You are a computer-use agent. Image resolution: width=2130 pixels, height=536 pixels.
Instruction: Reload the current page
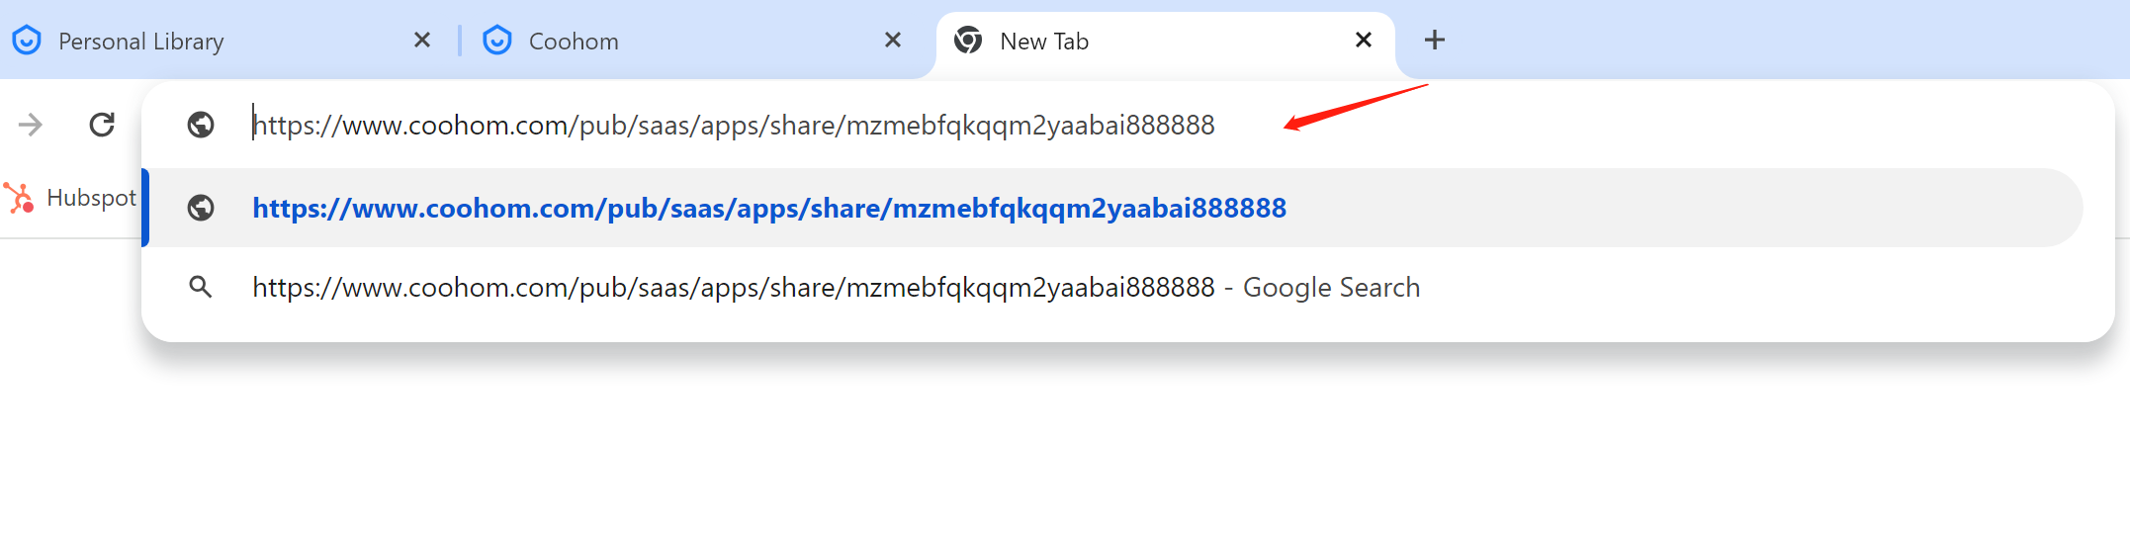click(102, 125)
